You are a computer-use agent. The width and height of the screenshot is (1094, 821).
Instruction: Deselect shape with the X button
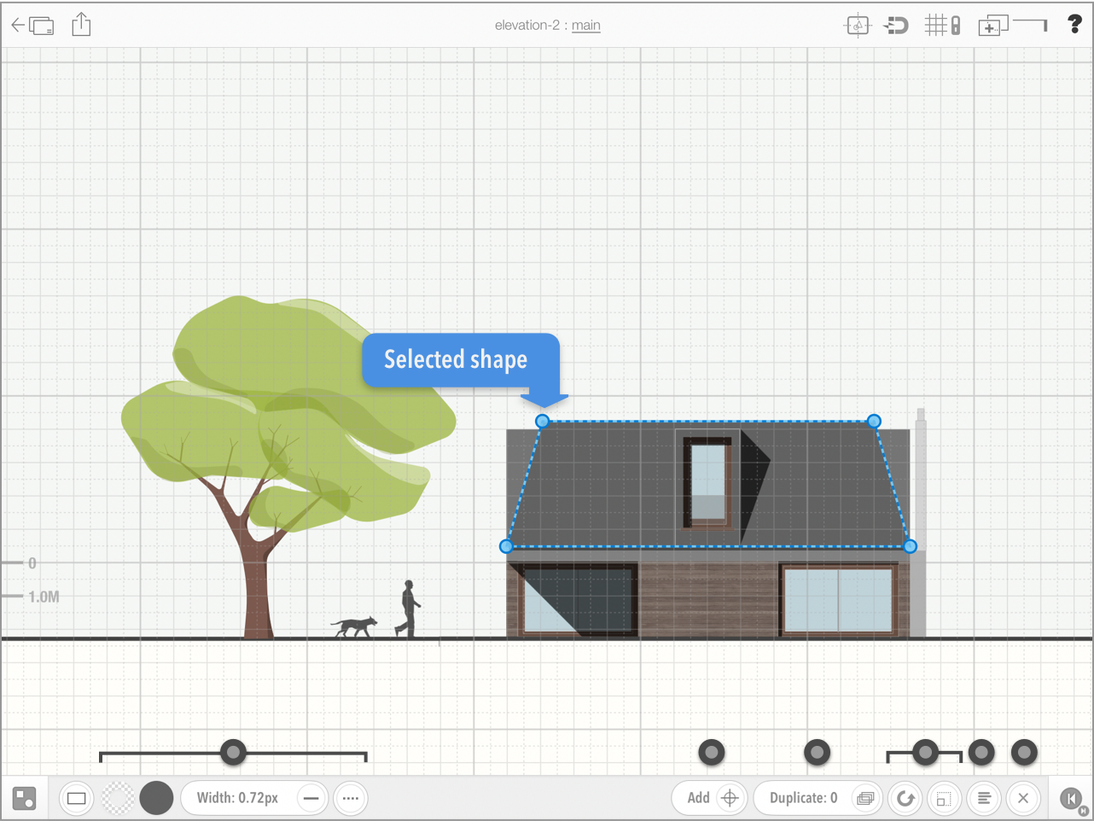coord(1023,798)
